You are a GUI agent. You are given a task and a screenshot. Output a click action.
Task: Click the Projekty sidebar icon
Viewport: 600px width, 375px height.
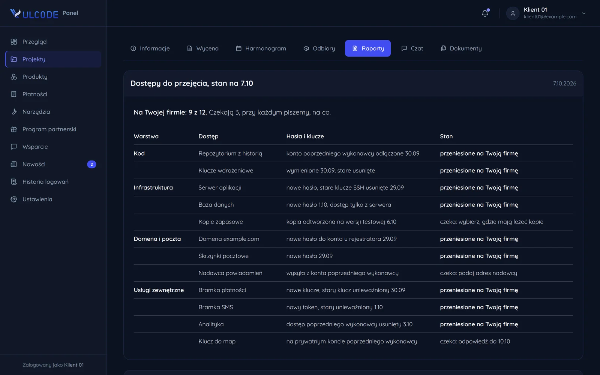14,59
